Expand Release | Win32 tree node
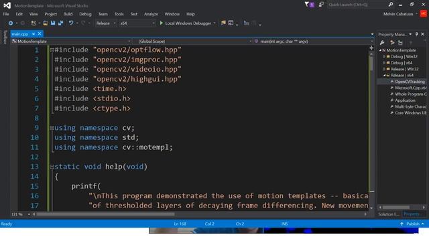Image resolution: width=429 pixels, height=241 pixels. (384, 69)
